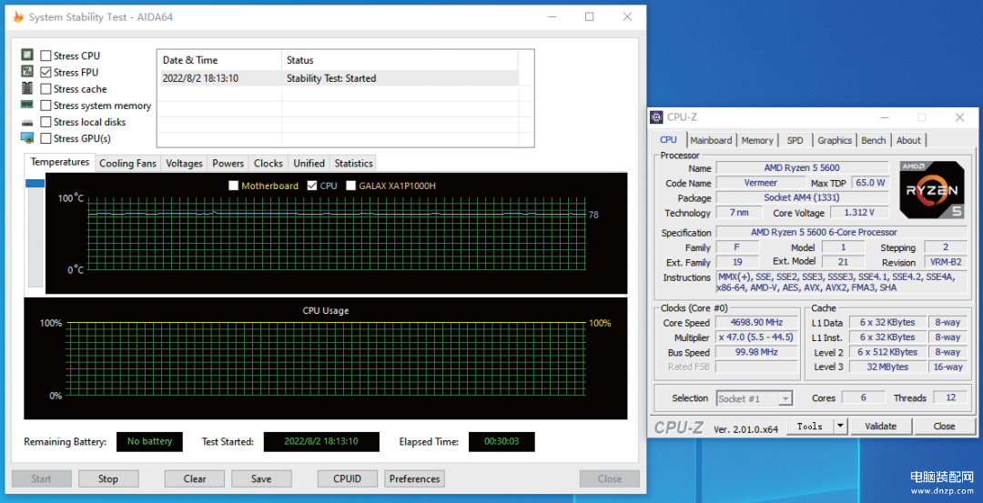Select the Statistics tab
The height and width of the screenshot is (503, 983).
click(x=353, y=164)
